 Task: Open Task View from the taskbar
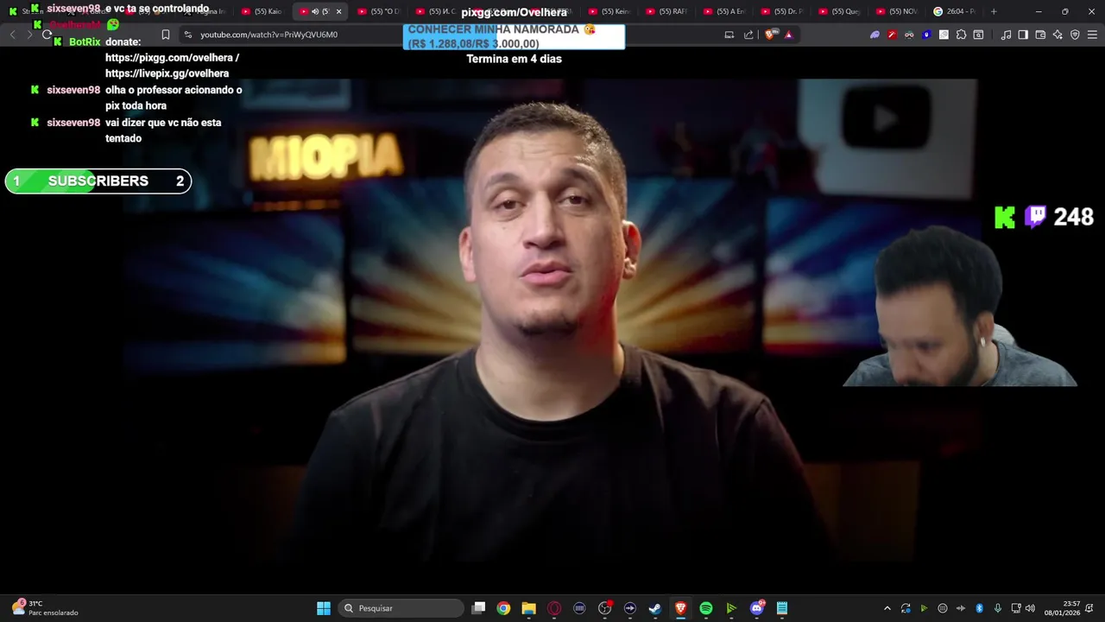click(x=479, y=608)
